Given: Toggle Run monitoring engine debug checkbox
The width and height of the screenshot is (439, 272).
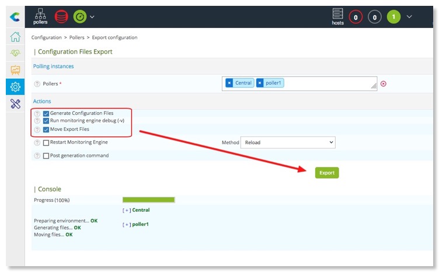Looking at the screenshot, I should 46,121.
